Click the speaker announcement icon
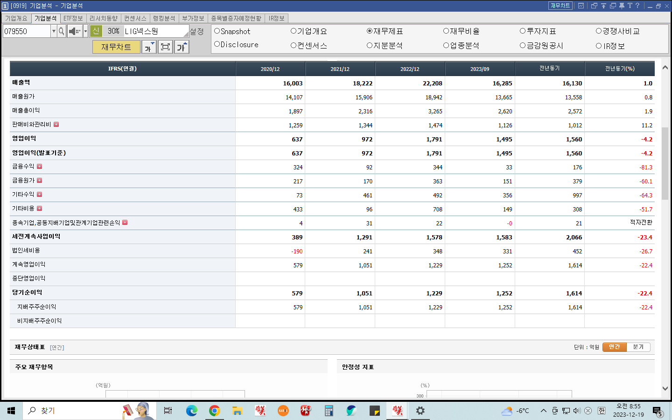This screenshot has width=672, height=420. click(75, 31)
